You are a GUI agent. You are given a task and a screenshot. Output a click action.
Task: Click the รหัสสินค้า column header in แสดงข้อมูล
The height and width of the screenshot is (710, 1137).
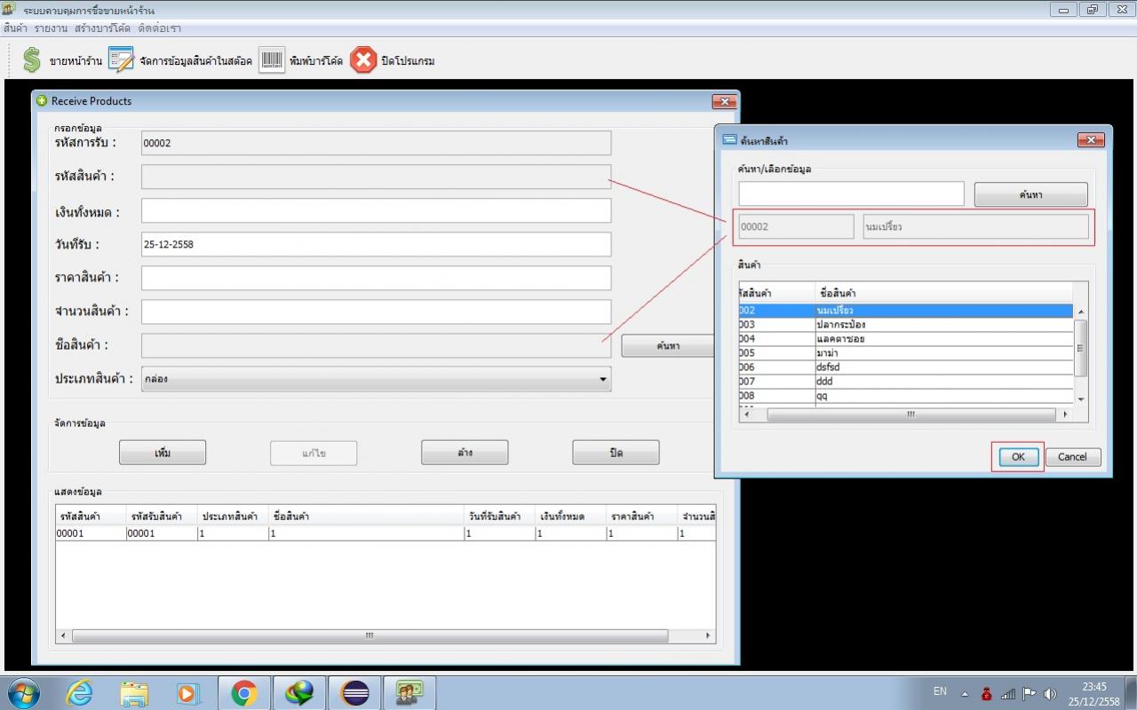click(91, 516)
